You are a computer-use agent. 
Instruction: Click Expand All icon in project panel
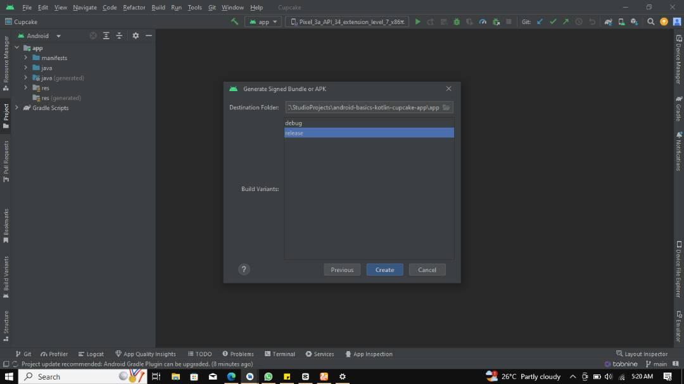click(x=106, y=35)
